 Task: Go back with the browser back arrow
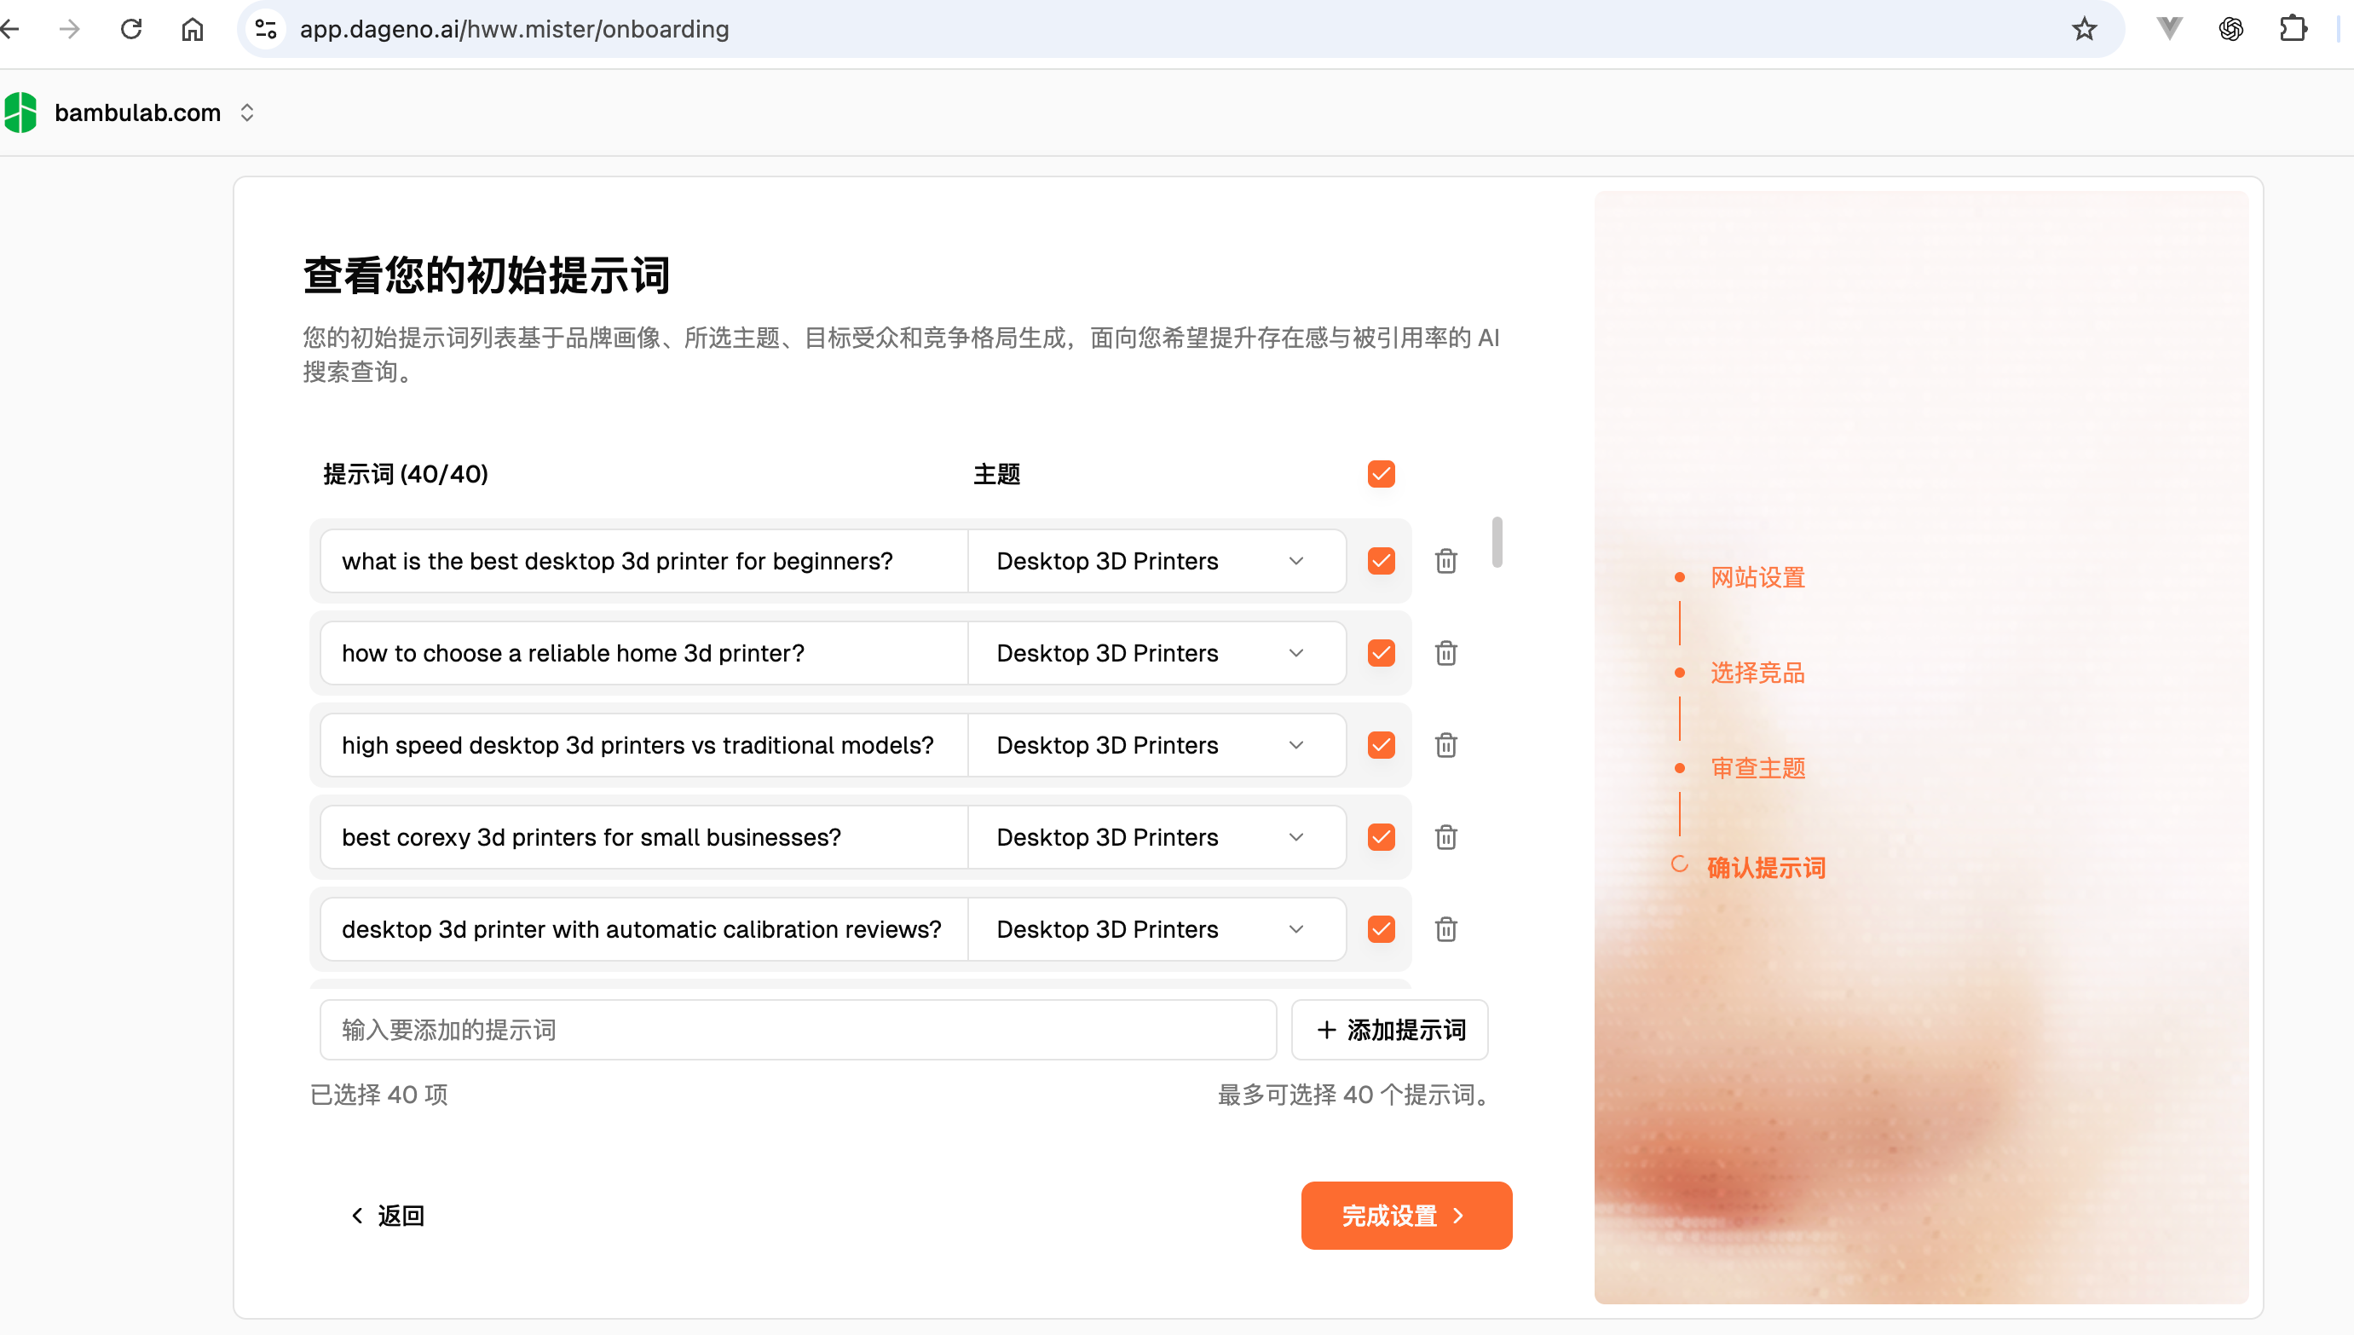pos(9,29)
